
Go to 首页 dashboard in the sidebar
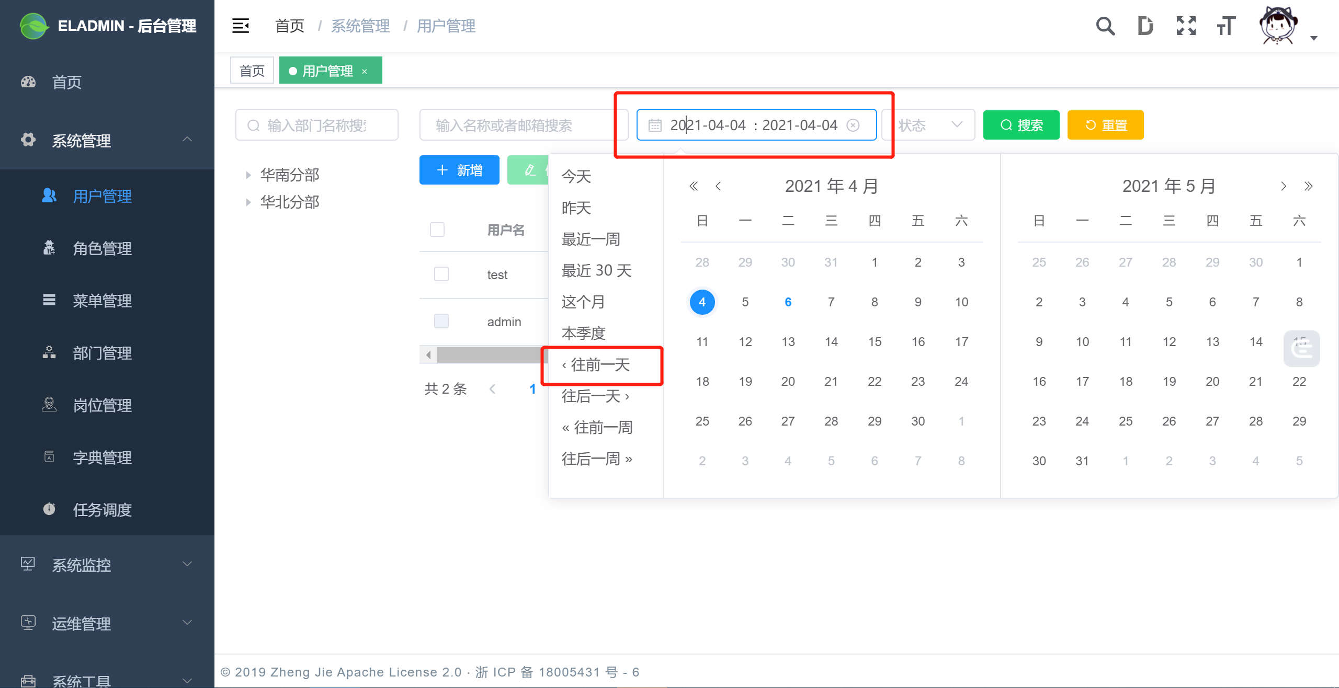coord(107,82)
